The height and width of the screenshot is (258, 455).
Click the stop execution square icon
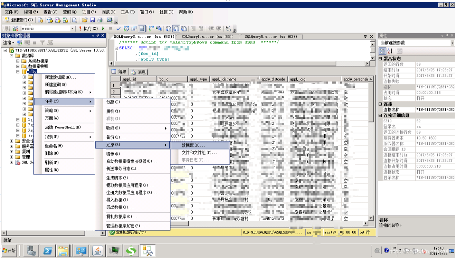click(x=111, y=29)
